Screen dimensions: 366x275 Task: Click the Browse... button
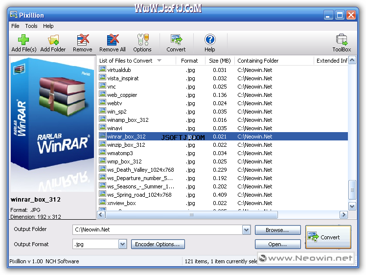(277, 230)
